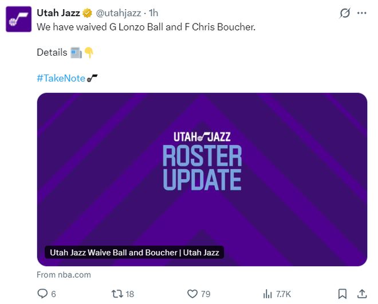Screen dimensions: 378x304
Task: Open the From nba.com source link
Action: point(64,275)
